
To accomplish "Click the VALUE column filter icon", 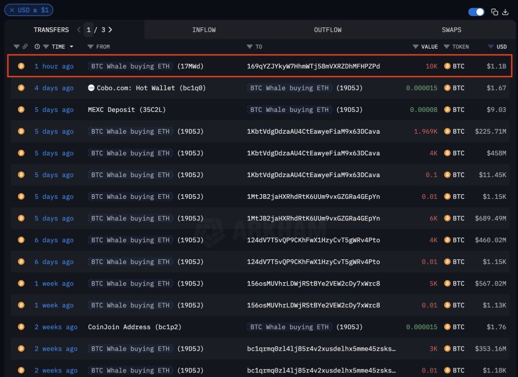I will 415,46.
